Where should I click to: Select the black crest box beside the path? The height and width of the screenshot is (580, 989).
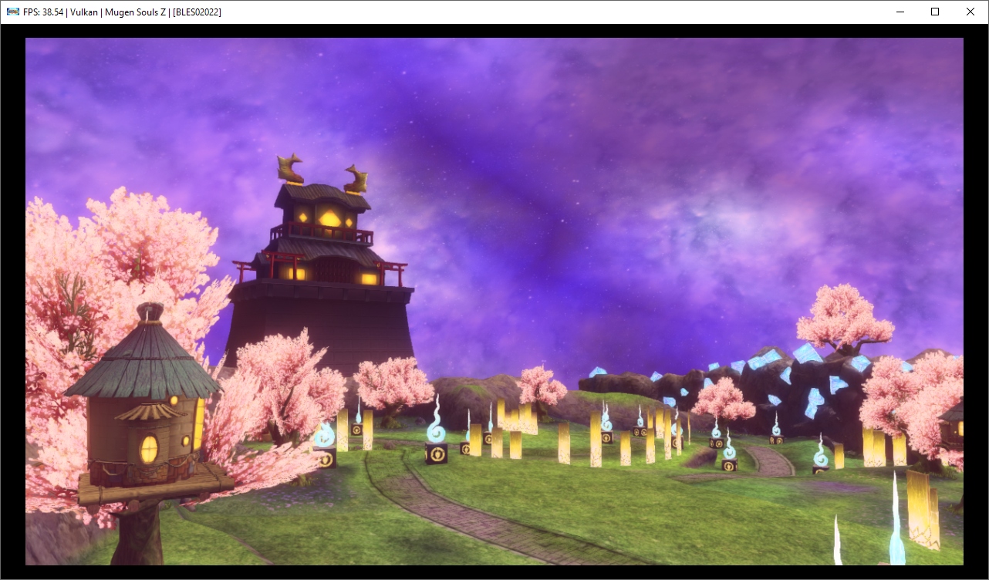pyautogui.click(x=436, y=453)
